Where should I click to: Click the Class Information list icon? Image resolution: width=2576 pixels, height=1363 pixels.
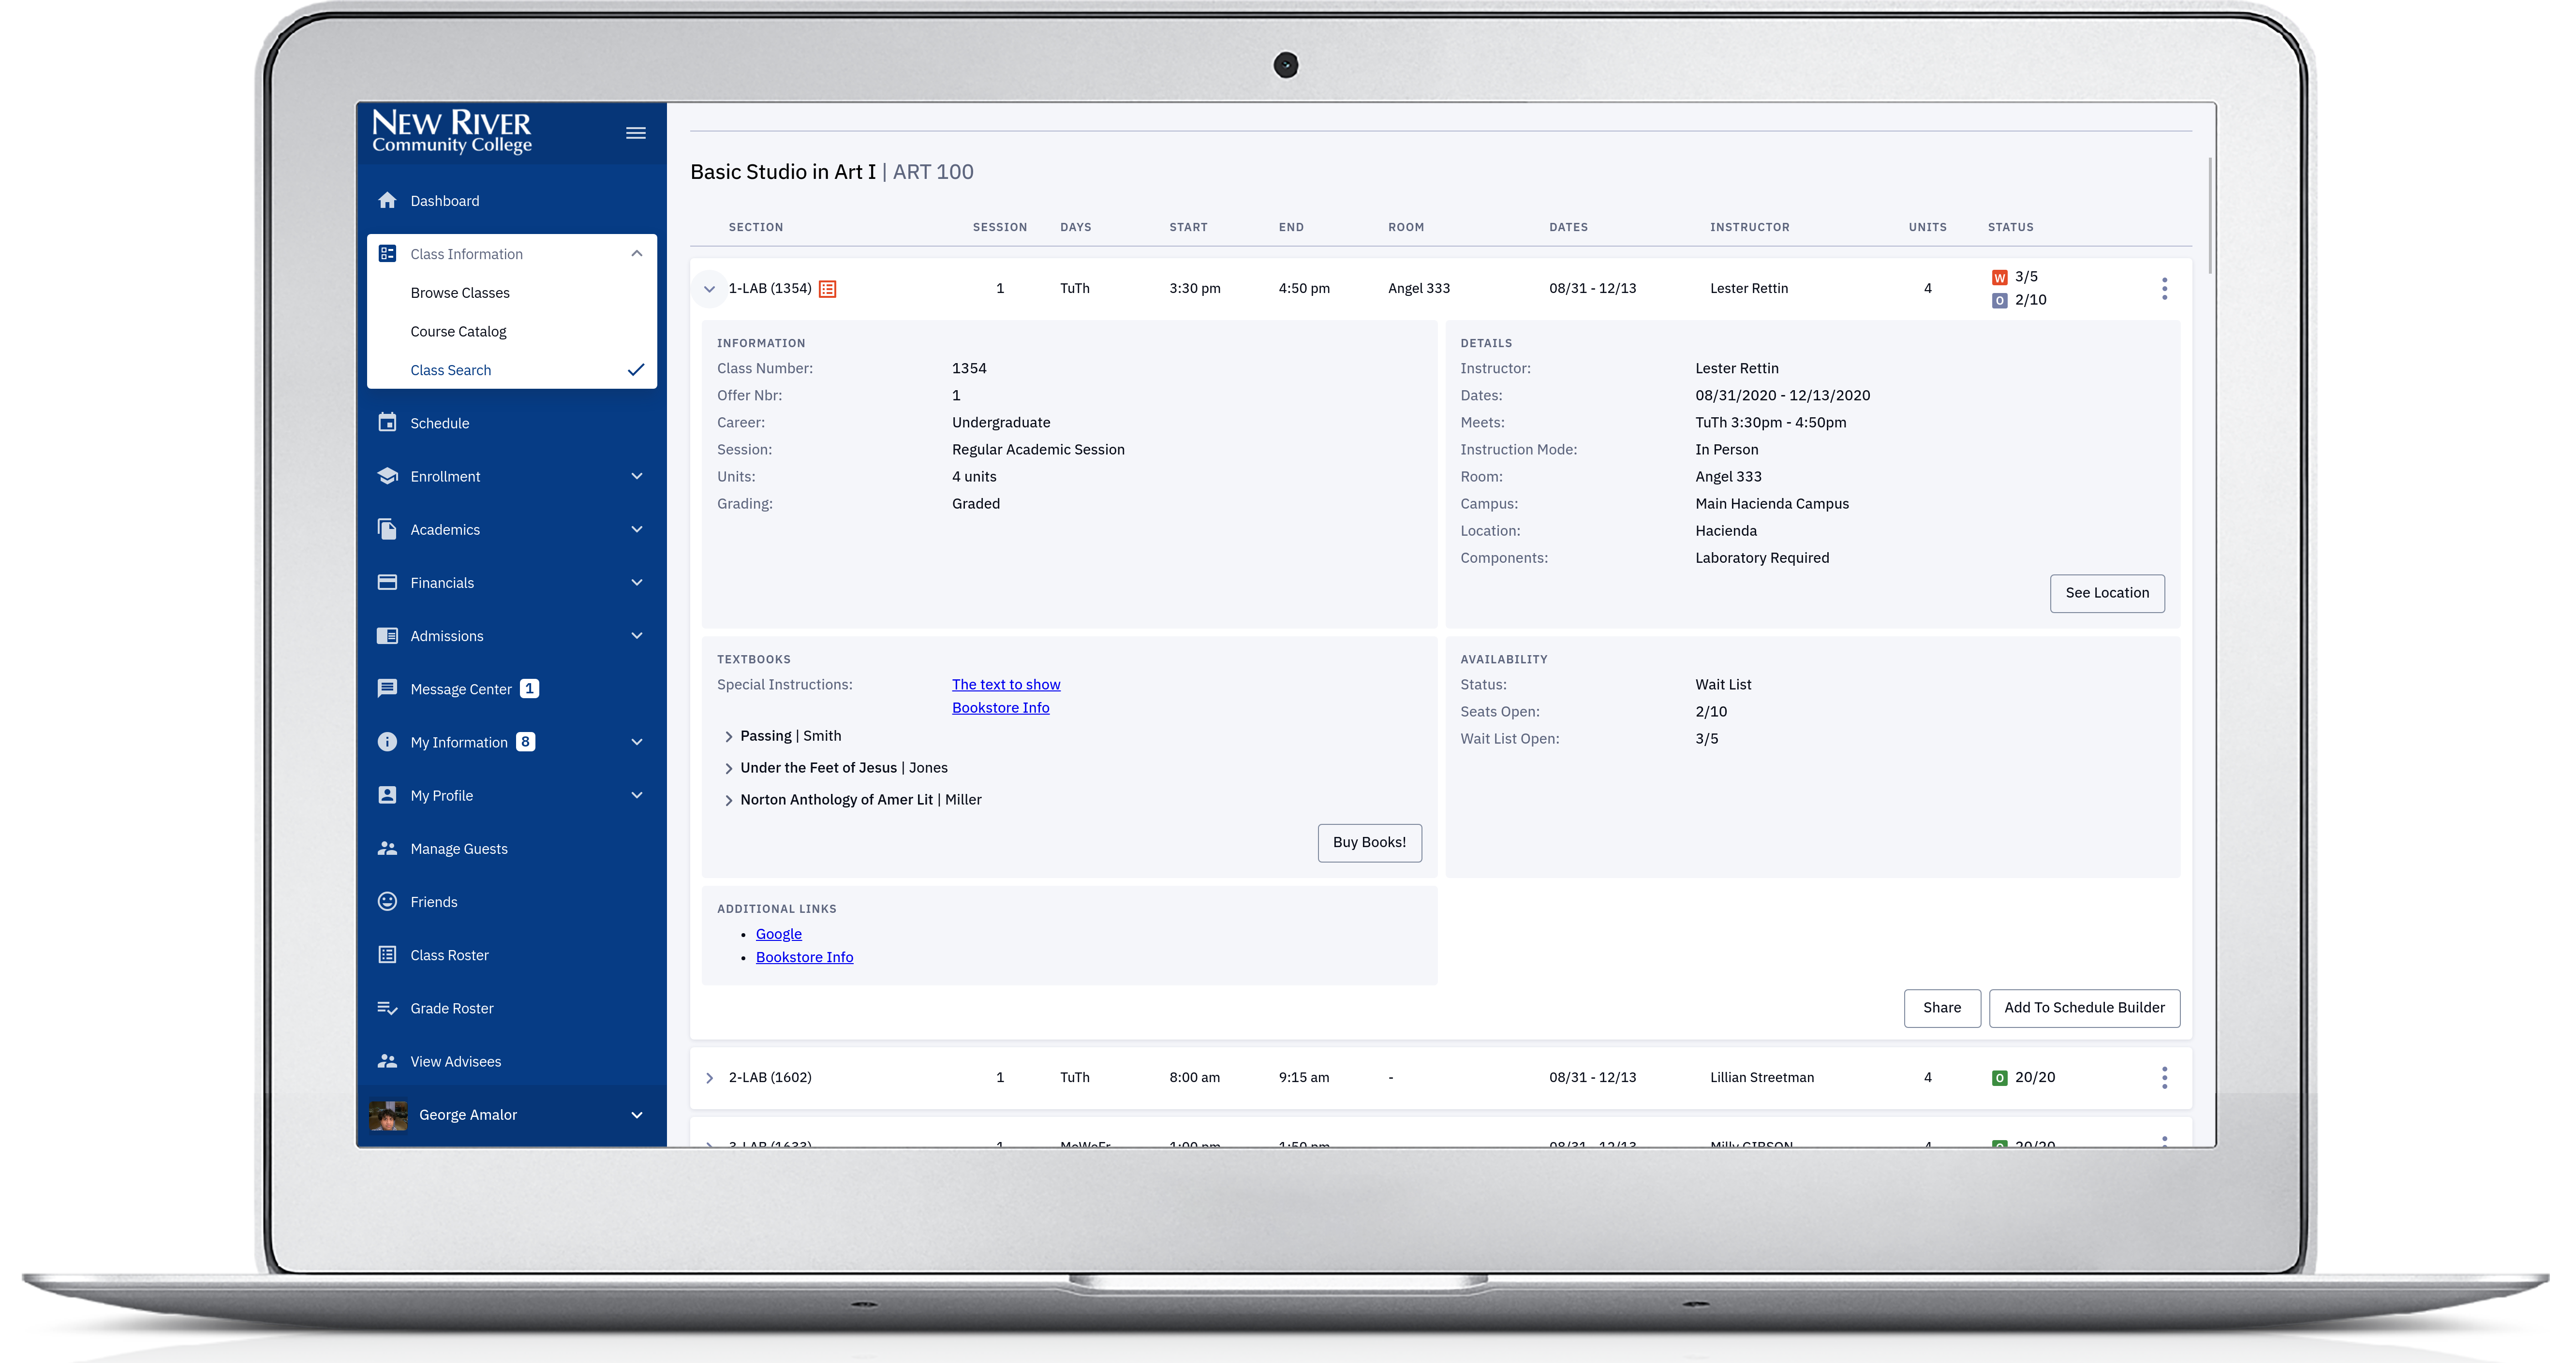coord(387,254)
